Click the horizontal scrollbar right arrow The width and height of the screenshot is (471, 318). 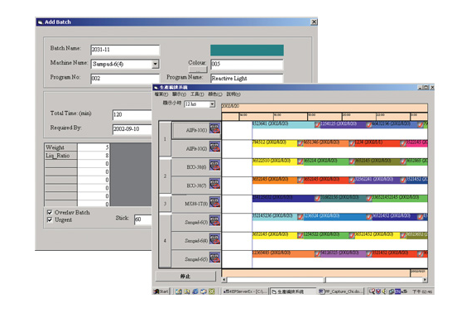pos(425,280)
